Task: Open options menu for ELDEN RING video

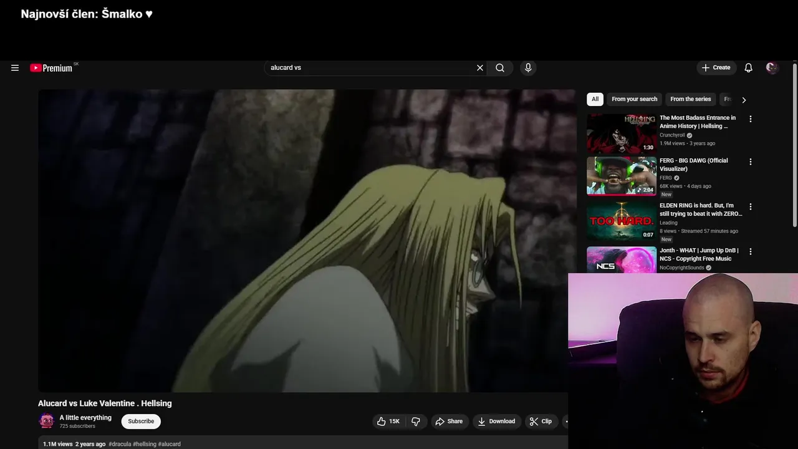Action: pyautogui.click(x=750, y=206)
